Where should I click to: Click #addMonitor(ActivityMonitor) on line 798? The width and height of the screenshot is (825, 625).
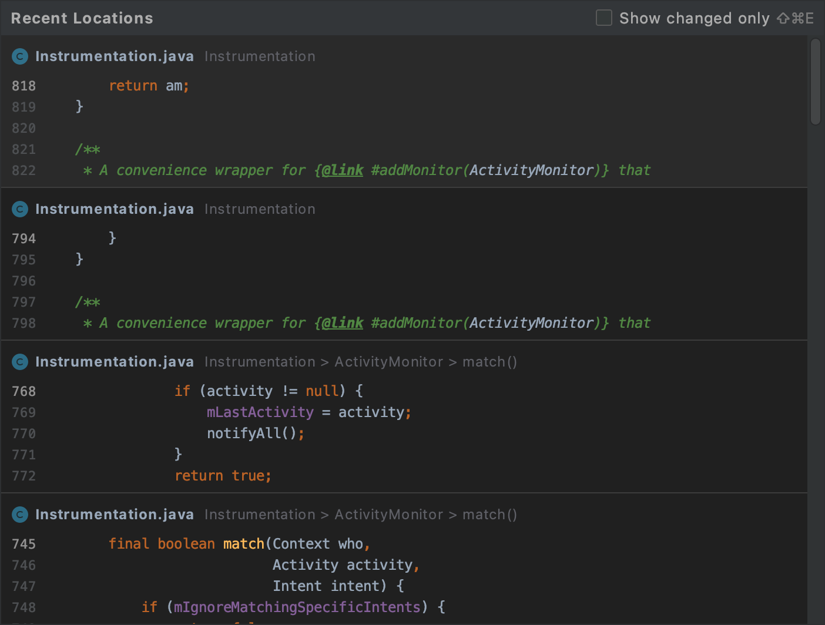[486, 323]
